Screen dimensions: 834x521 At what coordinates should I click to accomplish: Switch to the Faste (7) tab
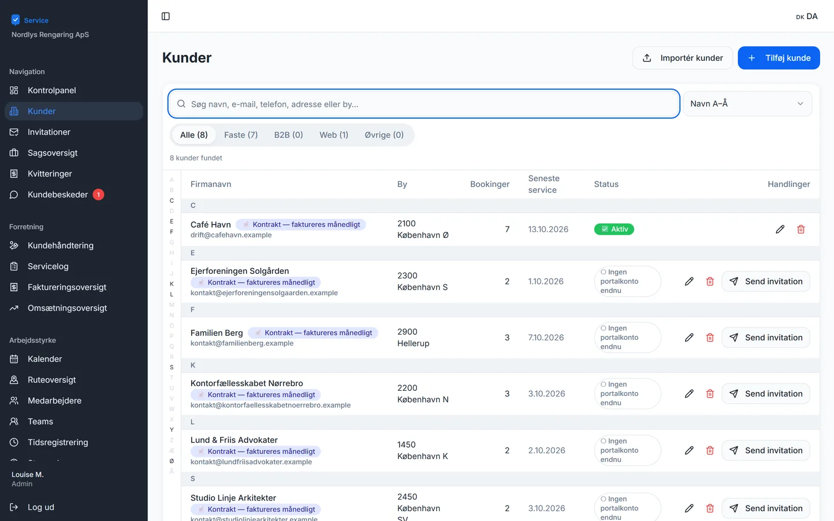241,135
